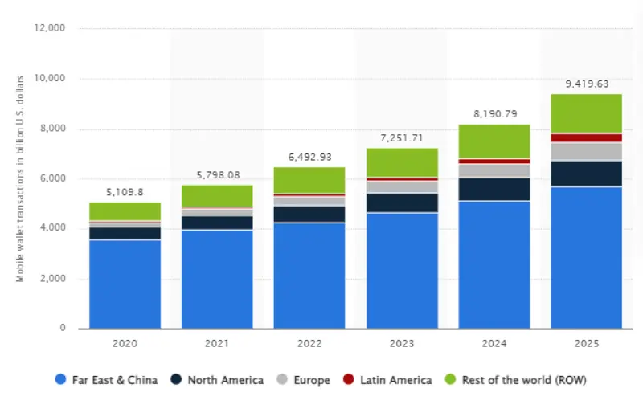Click the green Rest of the world legend dot
This screenshot has width=643, height=405.
tap(451, 379)
